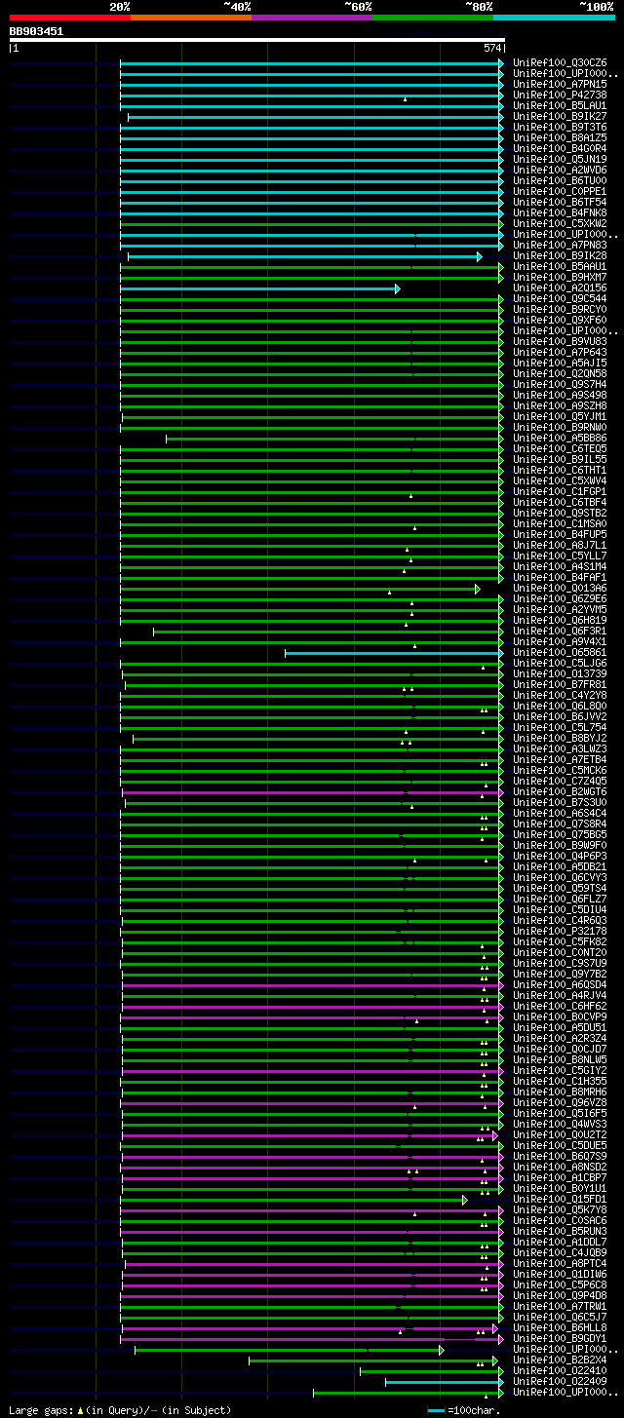Screen dimensions: 624x1418
Task: Select the UniRef100_Q013A6 label
Action: pos(560,588)
